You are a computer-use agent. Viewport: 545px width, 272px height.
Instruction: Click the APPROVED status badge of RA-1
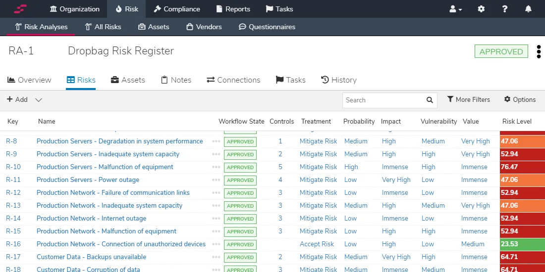pos(501,51)
